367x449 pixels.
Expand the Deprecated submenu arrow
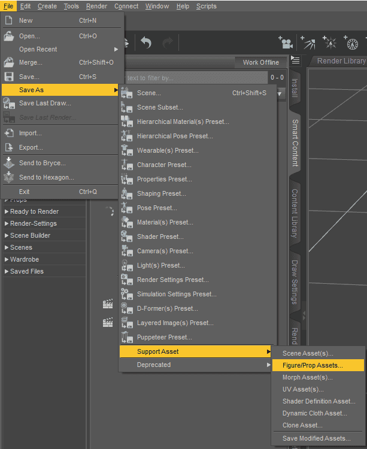point(269,365)
